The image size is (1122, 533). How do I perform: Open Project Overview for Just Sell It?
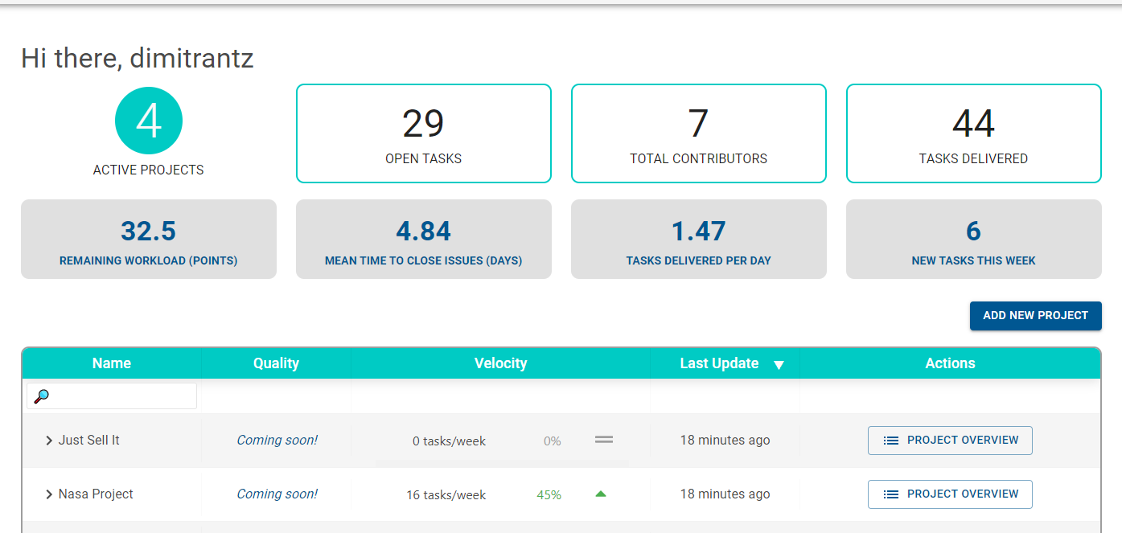click(950, 441)
